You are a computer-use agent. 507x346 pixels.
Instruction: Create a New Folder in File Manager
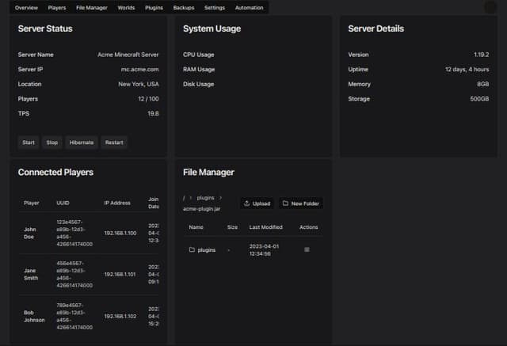(301, 203)
